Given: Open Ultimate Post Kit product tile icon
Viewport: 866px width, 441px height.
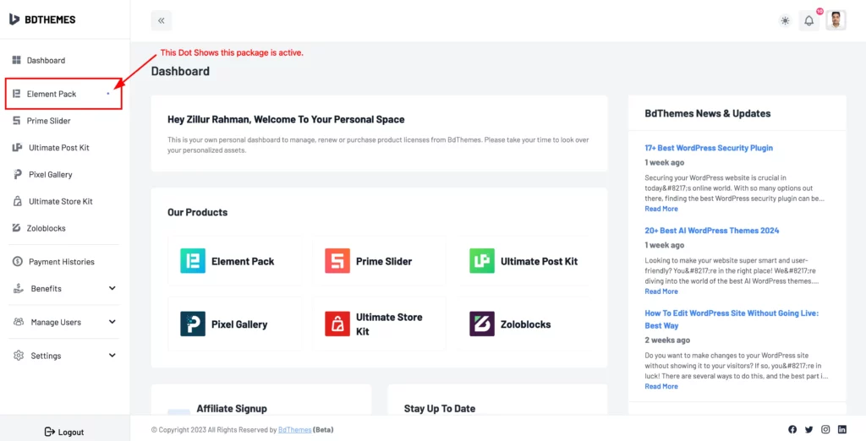Looking at the screenshot, I should click(482, 261).
